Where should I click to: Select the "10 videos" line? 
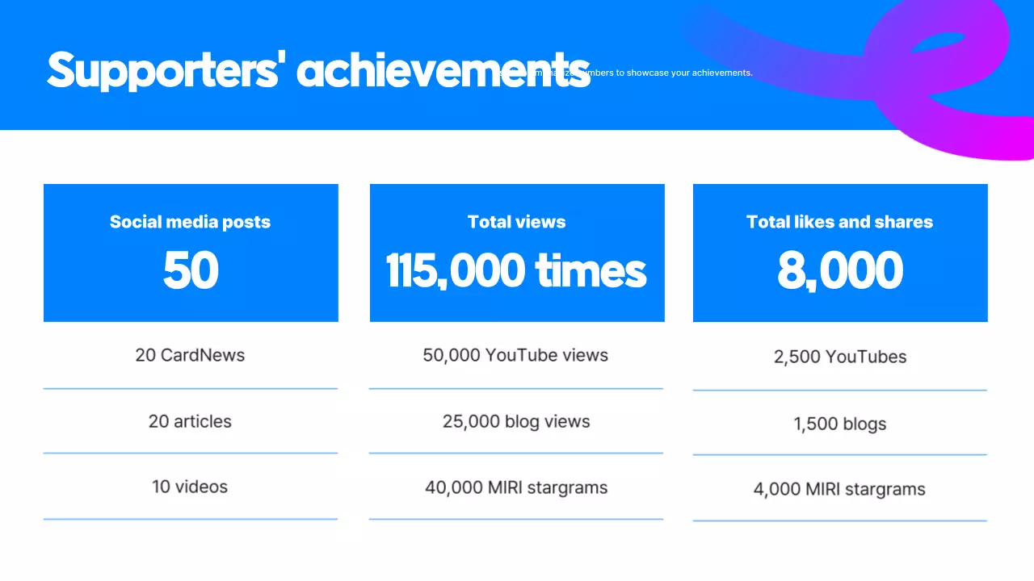click(x=190, y=487)
